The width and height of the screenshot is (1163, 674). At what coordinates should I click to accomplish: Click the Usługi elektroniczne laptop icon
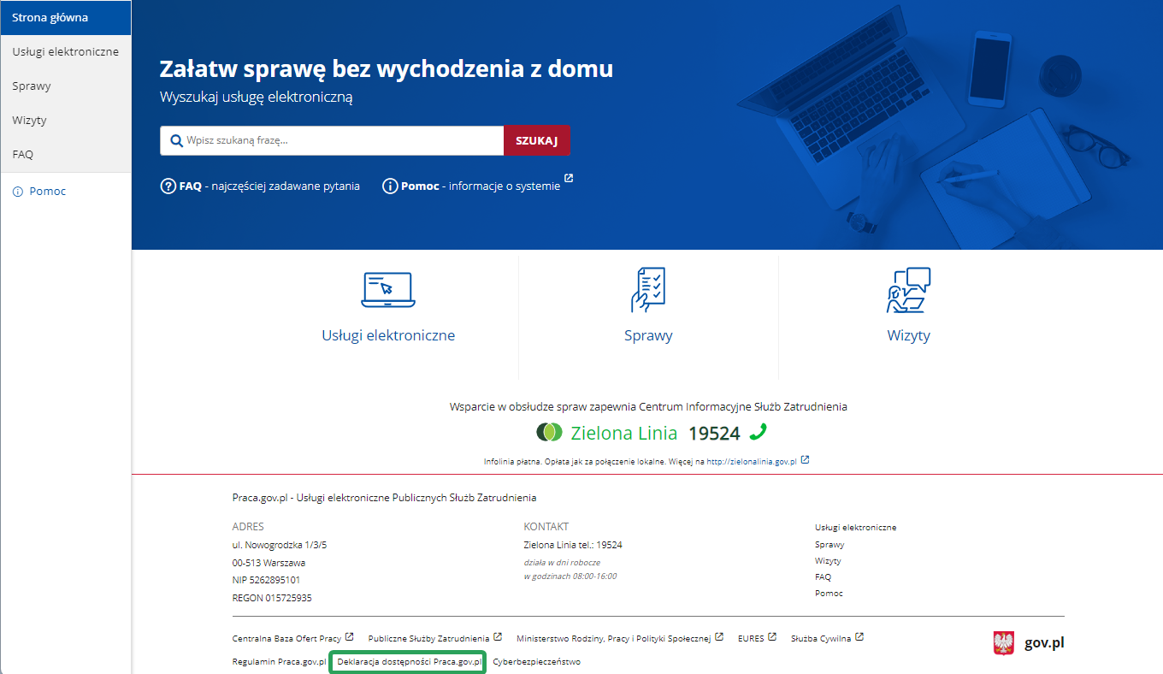[388, 290]
